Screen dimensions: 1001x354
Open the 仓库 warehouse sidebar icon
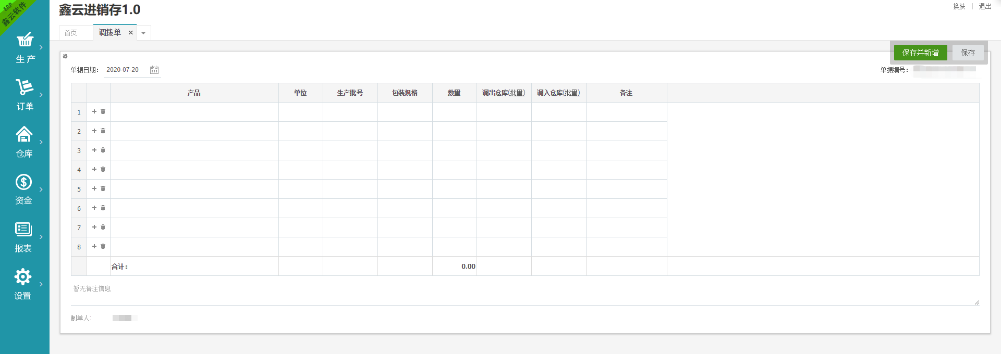[24, 134]
